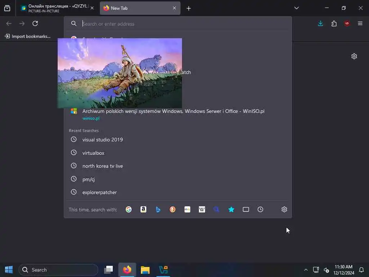
Task: Open the Downloads panel
Action: tap(320, 23)
